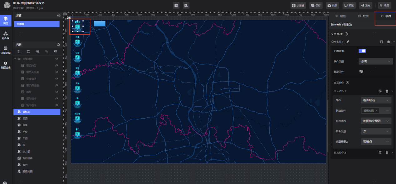Viewport: 396px width, 184px height.
Task: Open the 组件动作 dropdown showing 地图指令配置
Action: (x=376, y=121)
